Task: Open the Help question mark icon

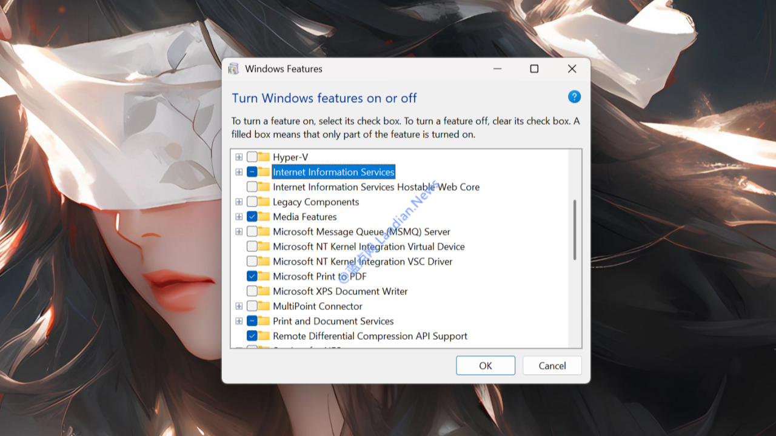Action: 574,96
